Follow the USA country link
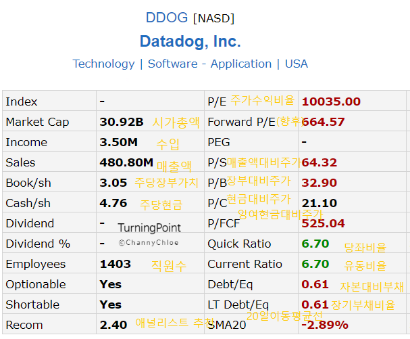The image size is (410, 339). (297, 64)
